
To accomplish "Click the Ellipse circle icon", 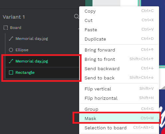I will coord(11,50).
